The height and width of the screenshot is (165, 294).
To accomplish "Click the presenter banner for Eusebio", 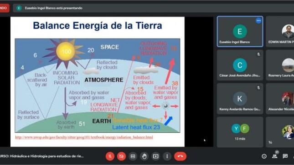I will 50,8.
